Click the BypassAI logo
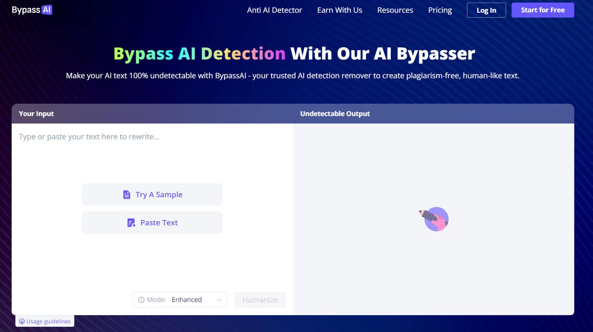The height and width of the screenshot is (332, 593). (x=32, y=10)
